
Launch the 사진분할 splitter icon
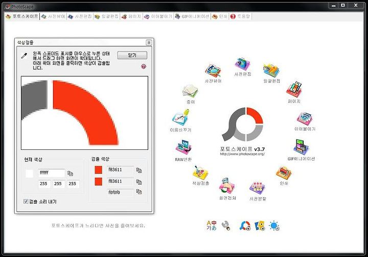click(258, 188)
